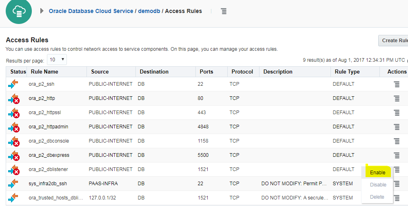The width and height of the screenshot is (408, 208).
Task: Open the hamburger menu beside Access Rules breadcrumb
Action: tap(224, 11)
